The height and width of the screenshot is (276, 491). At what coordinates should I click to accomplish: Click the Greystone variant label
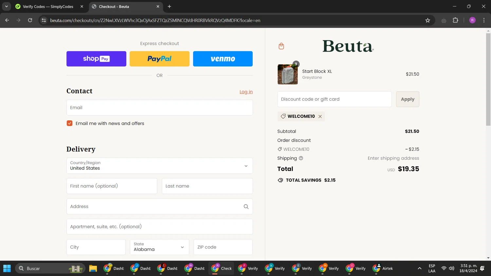pyautogui.click(x=312, y=78)
